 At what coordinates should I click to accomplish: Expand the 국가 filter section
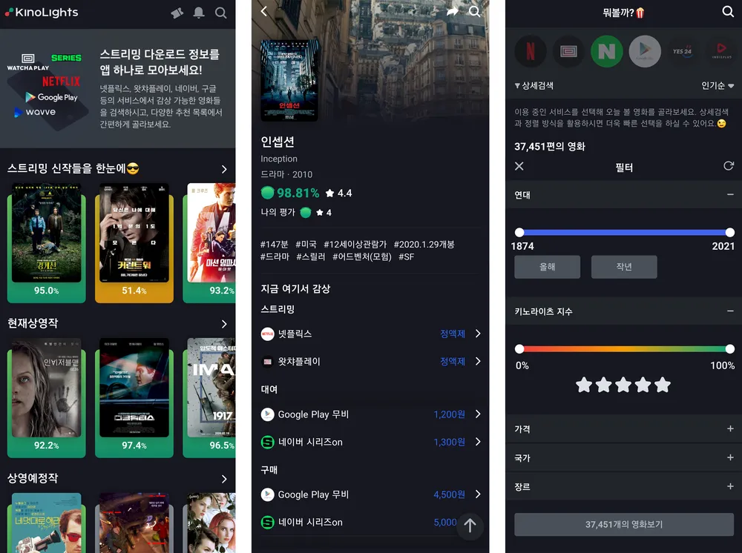pos(730,457)
